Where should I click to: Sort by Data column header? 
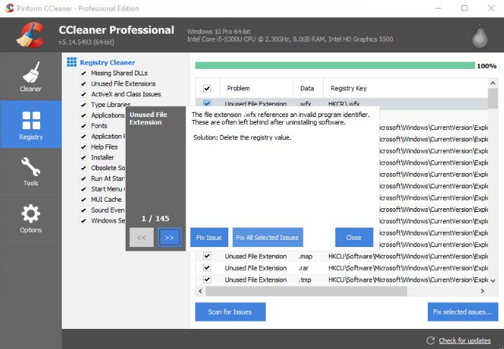click(308, 88)
